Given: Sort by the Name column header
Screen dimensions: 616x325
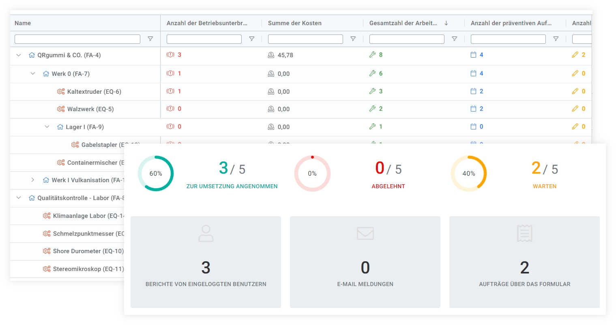Looking at the screenshot, I should (x=23, y=23).
